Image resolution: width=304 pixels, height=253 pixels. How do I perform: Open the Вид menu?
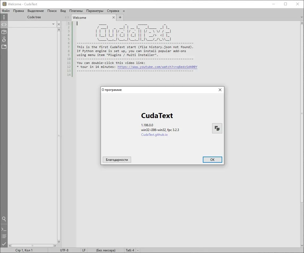pyautogui.click(x=63, y=11)
